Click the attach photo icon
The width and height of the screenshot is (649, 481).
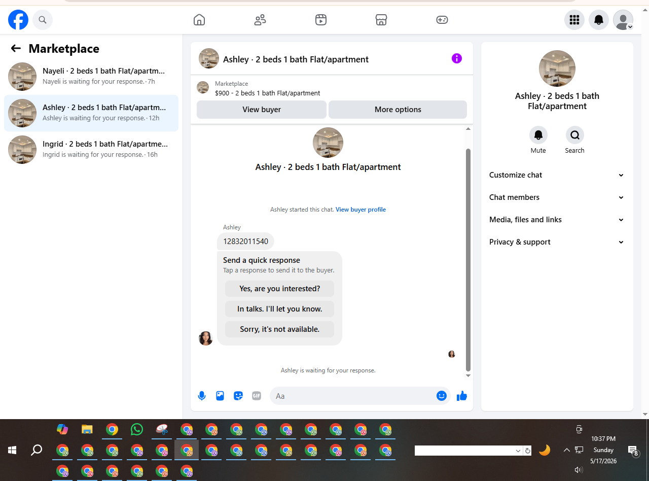coord(220,396)
